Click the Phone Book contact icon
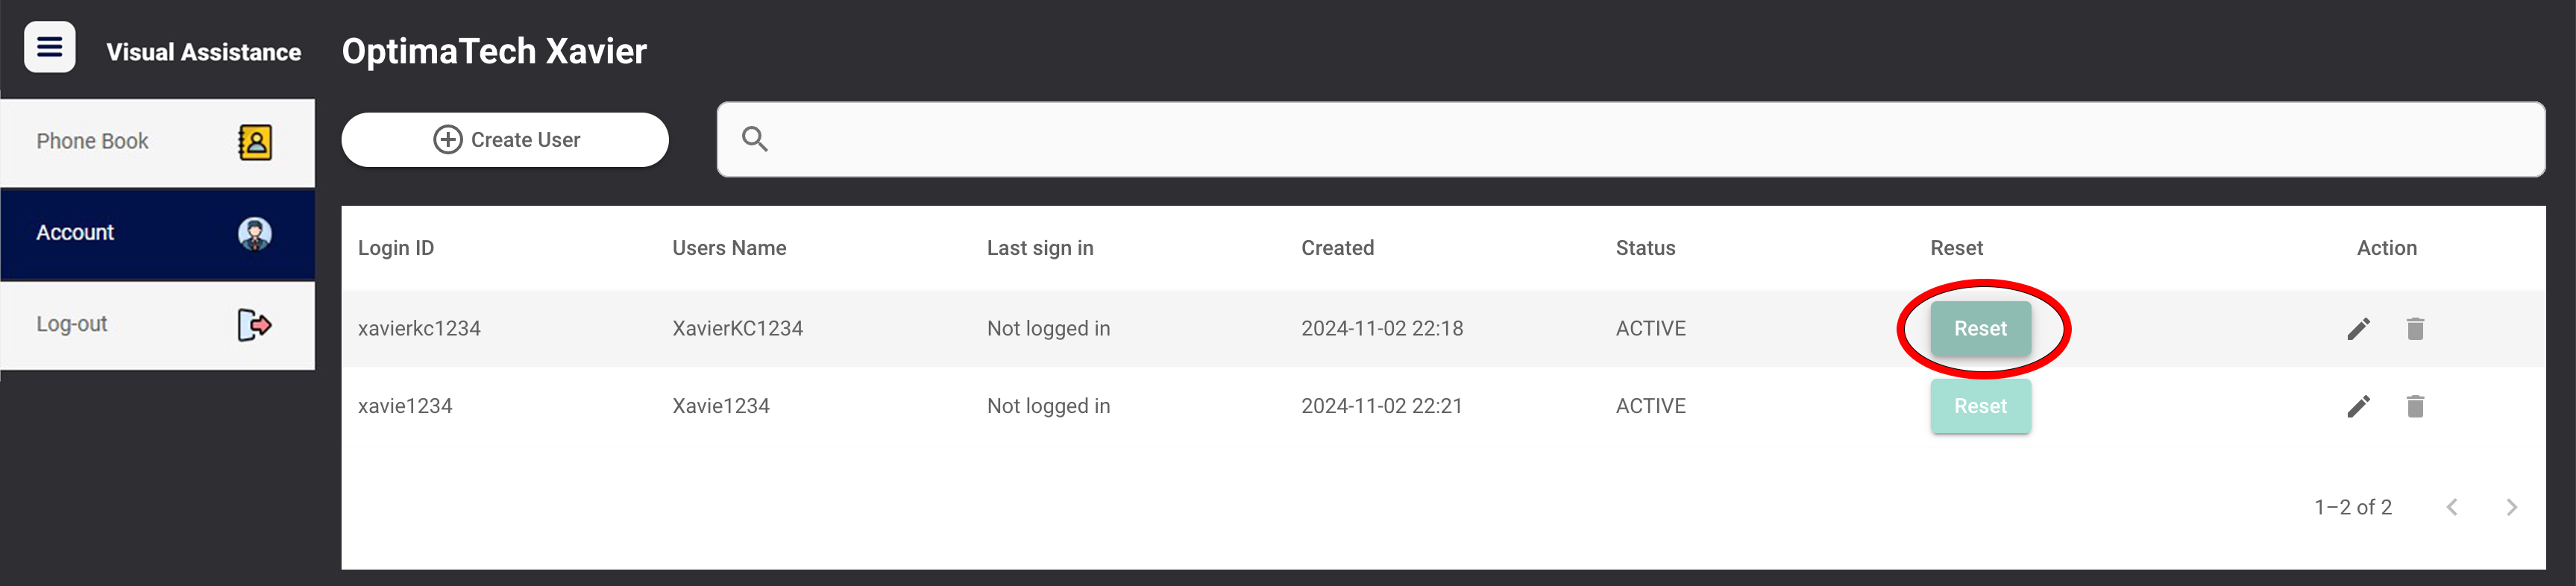Screen dimensions: 2576x586 click(255, 142)
